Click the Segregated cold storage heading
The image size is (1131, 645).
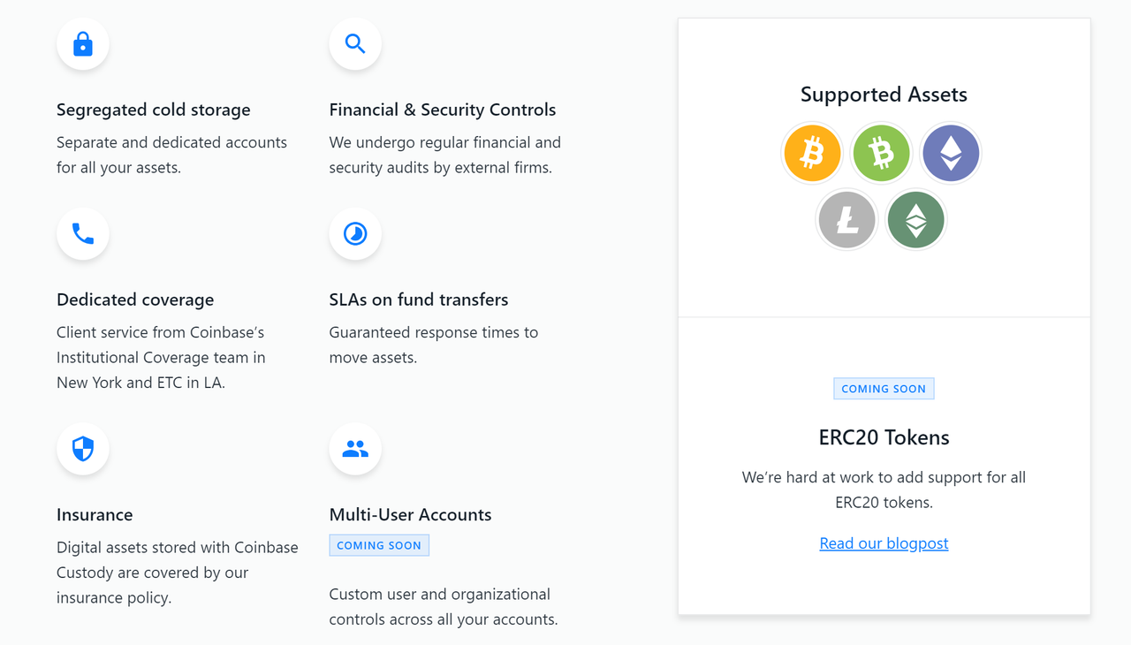154,110
